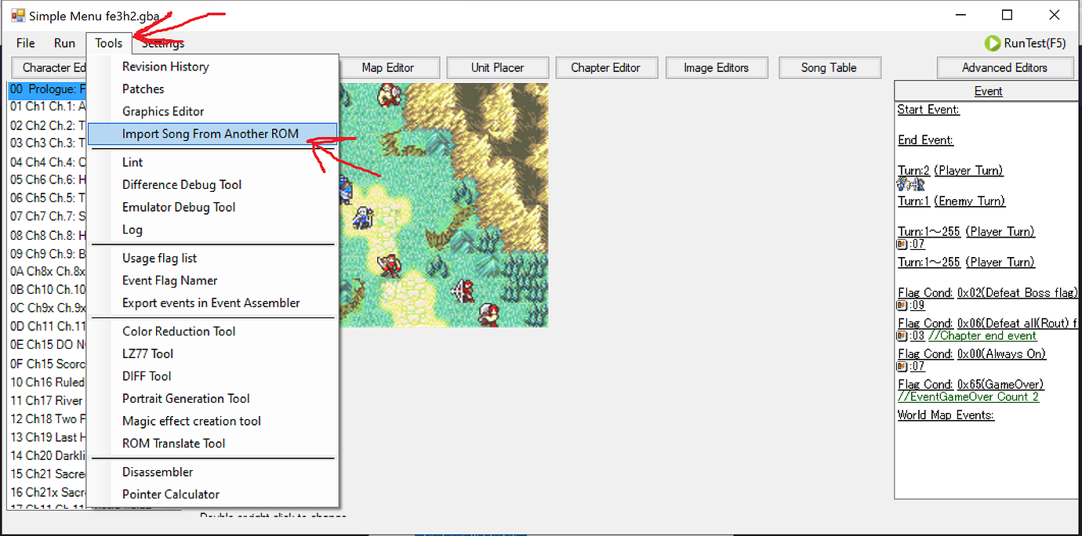Click the event icon :07 under first Turn:1~255
The width and height of the screenshot is (1082, 536).
(902, 244)
